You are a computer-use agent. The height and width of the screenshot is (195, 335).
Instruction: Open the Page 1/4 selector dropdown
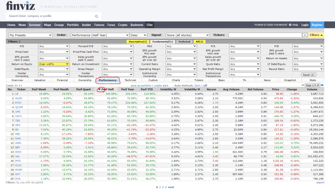pyautogui.click(x=312, y=85)
